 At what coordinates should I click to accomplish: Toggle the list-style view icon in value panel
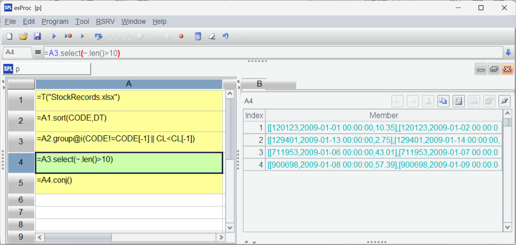tap(458, 101)
